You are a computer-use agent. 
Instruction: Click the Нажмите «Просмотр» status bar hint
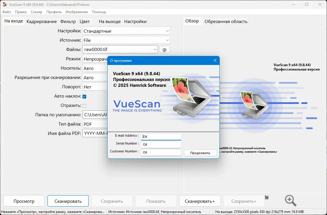click(53, 212)
